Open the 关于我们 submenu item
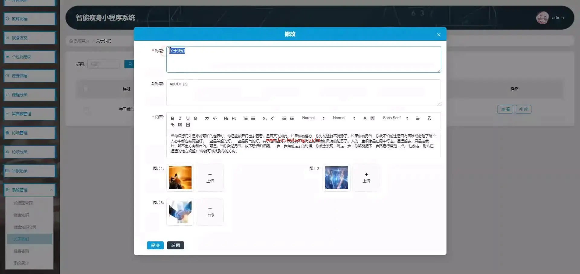Image resolution: width=580 pixels, height=274 pixels. 29,239
